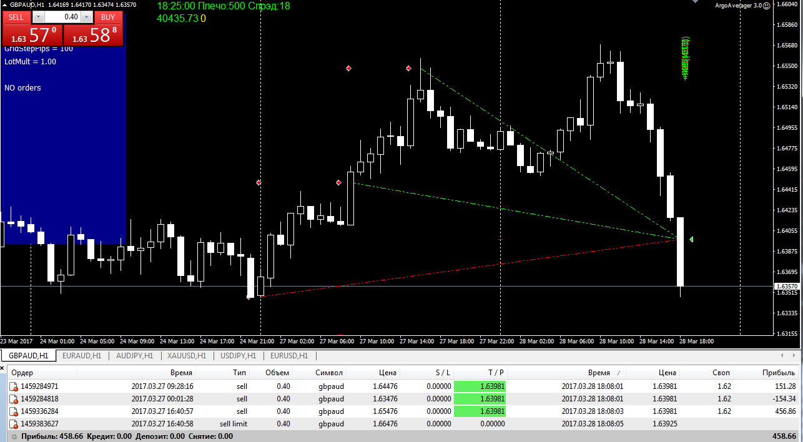Click the red SELL button
This screenshot has width=803, height=442.
click(x=16, y=17)
